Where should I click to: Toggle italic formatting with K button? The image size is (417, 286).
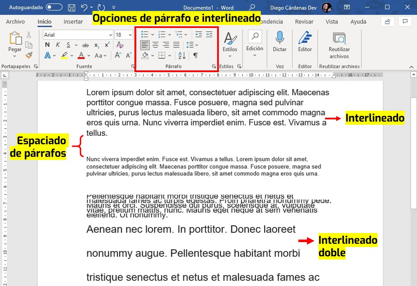(58, 45)
